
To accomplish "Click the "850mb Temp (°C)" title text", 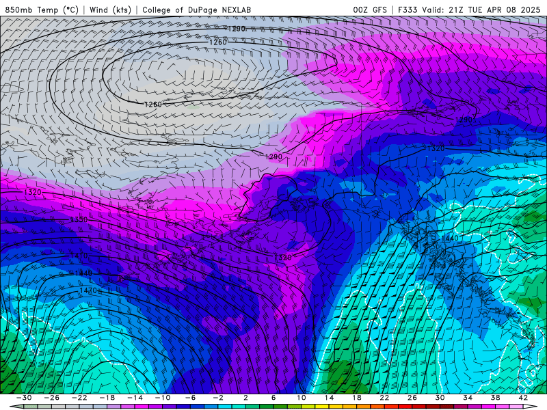I will (x=42, y=10).
